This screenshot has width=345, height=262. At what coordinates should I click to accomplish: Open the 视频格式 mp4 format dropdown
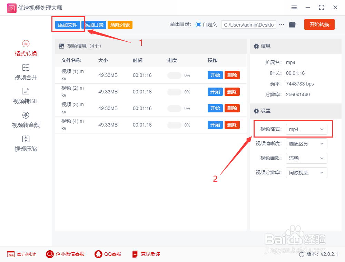tap(306, 129)
